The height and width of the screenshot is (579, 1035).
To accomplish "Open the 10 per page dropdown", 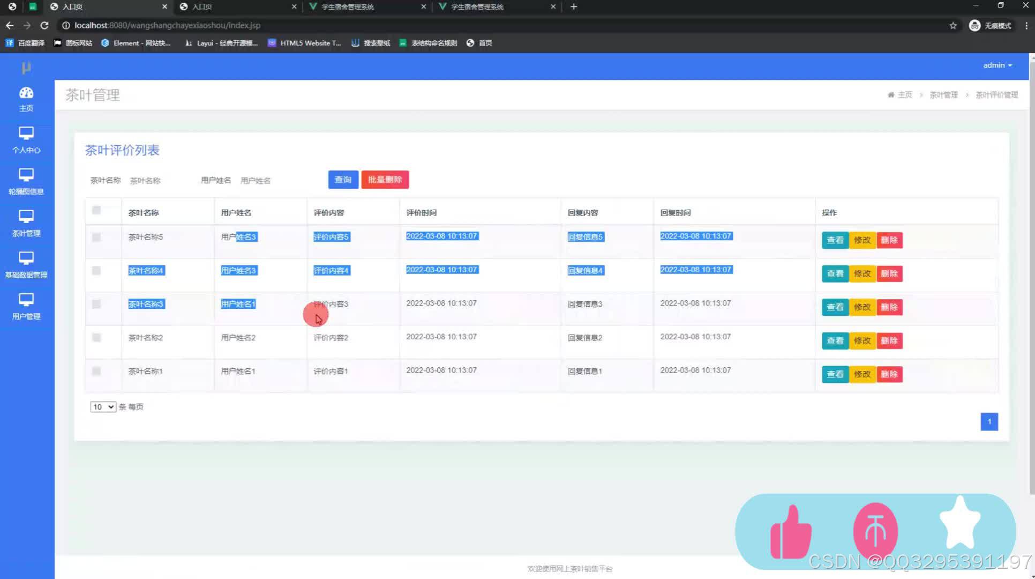I will click(103, 407).
